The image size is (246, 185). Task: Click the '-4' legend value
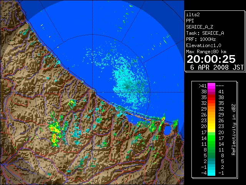[x=204, y=173]
